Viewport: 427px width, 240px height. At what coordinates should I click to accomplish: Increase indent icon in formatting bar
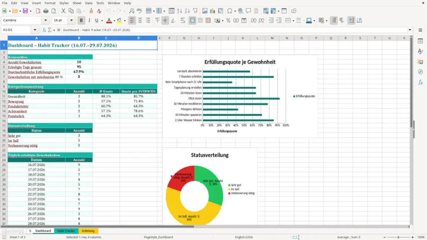(x=271, y=20)
